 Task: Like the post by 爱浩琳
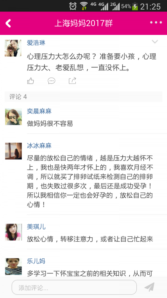pos(31,81)
